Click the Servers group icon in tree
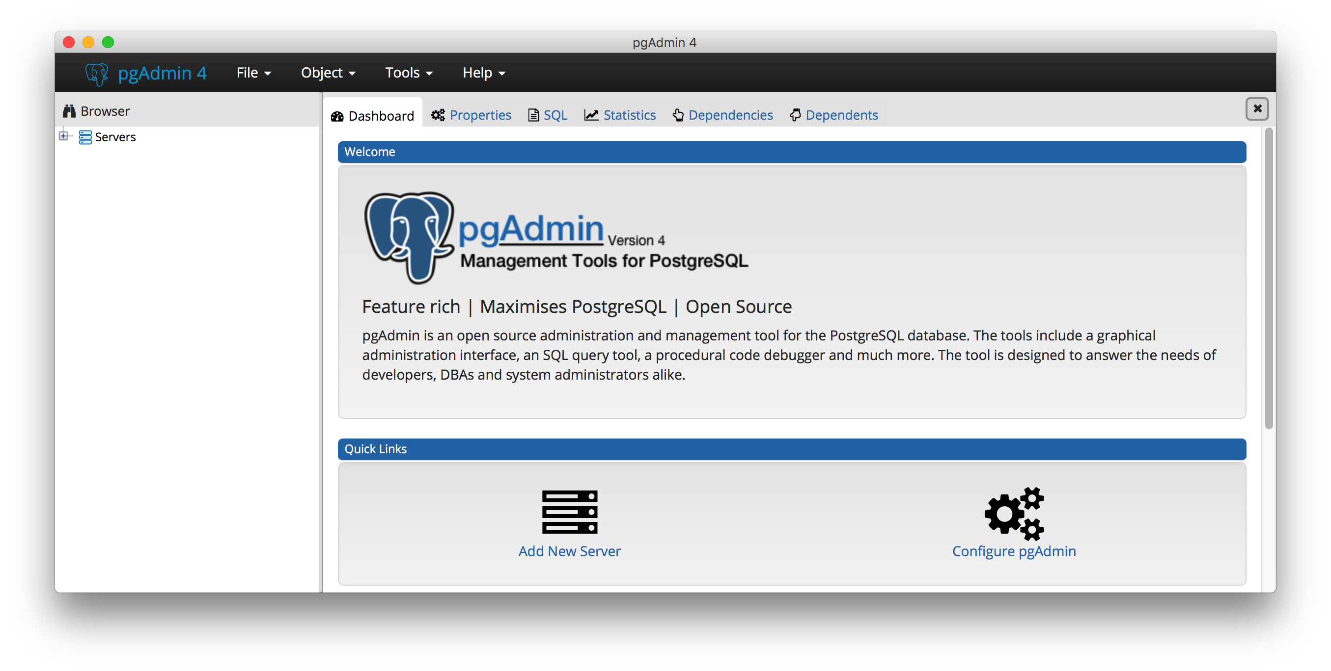Image resolution: width=1331 pixels, height=671 pixels. tap(85, 137)
